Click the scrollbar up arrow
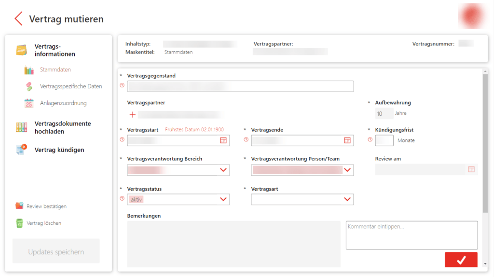This screenshot has width=494, height=277. click(x=485, y=71)
